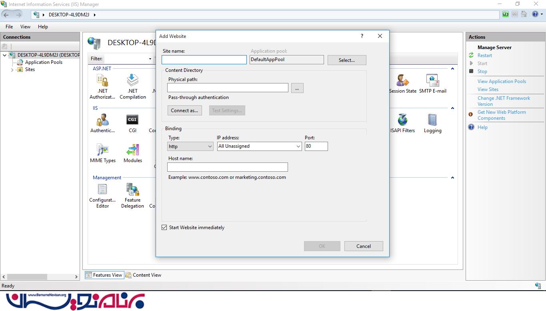Open the IP address combo box

[x=259, y=147]
